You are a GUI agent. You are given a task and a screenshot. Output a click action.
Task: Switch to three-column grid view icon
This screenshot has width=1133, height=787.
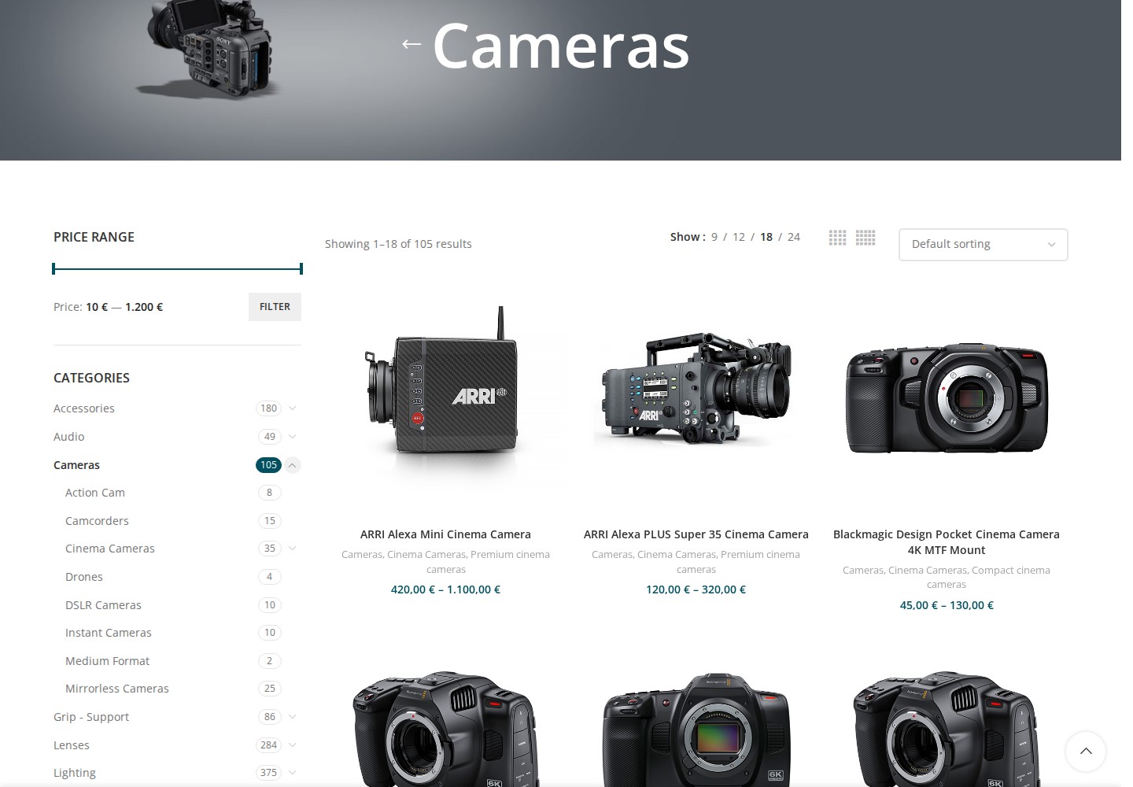[x=837, y=237]
